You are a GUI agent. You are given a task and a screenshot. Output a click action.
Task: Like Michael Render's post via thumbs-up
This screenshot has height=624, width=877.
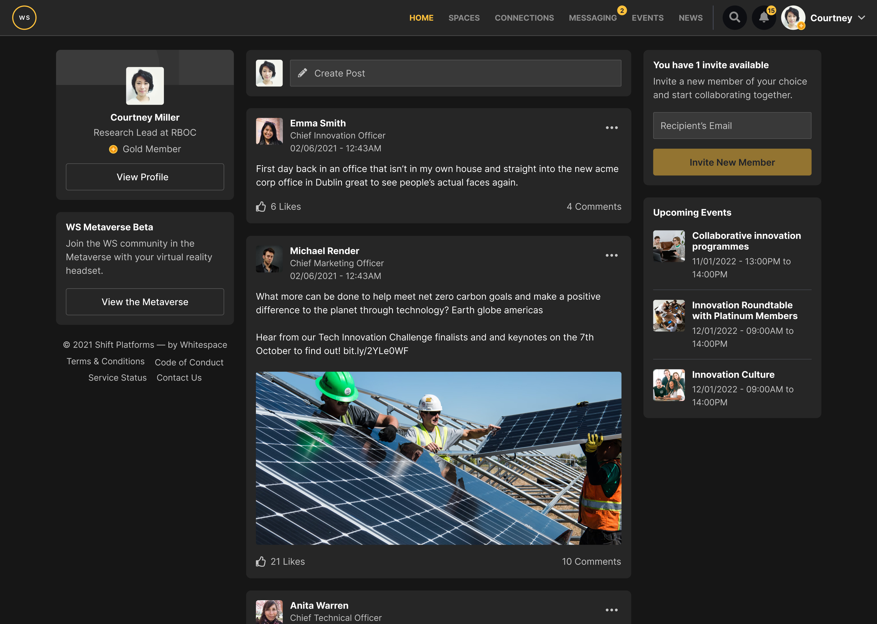click(261, 561)
